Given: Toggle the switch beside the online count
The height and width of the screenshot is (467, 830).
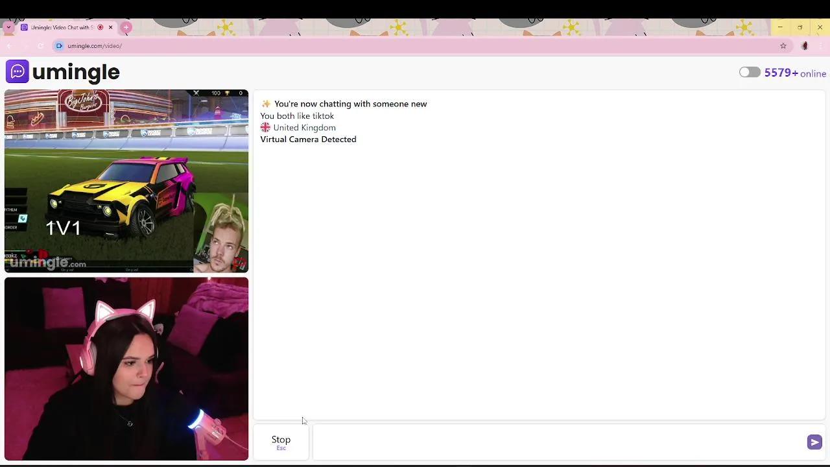Looking at the screenshot, I should click(x=750, y=73).
